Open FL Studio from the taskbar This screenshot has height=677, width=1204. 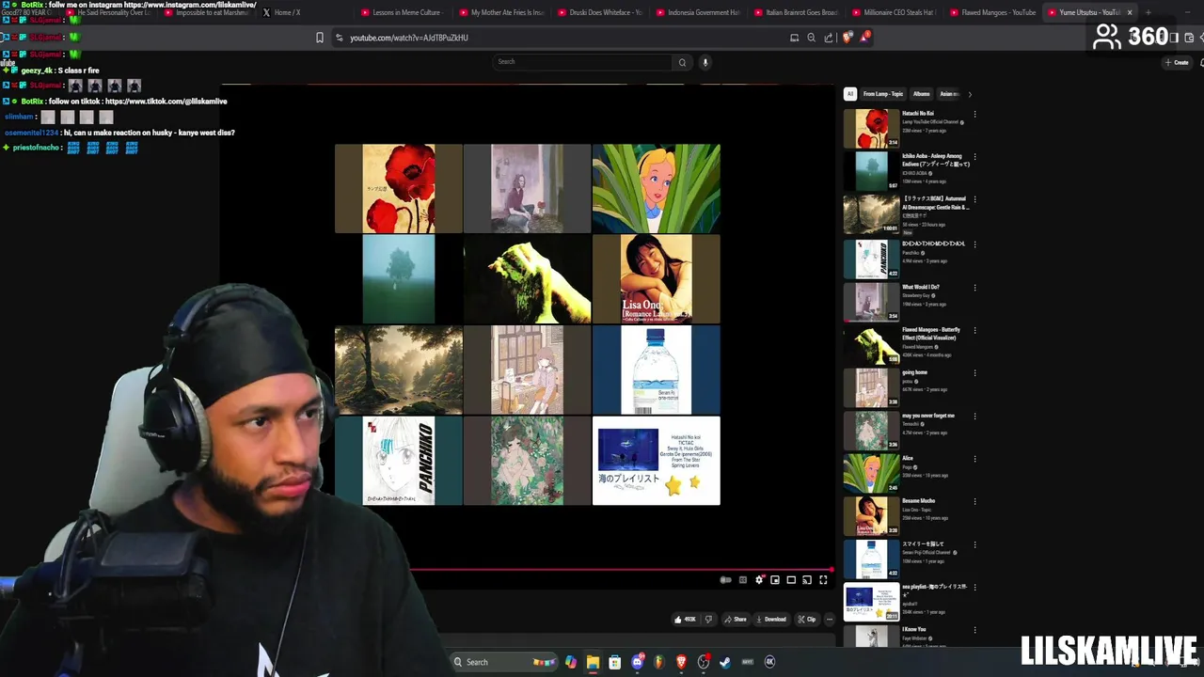pos(658,662)
